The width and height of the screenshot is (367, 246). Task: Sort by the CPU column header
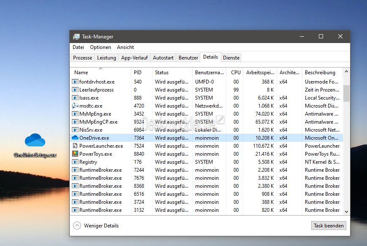pos(235,73)
